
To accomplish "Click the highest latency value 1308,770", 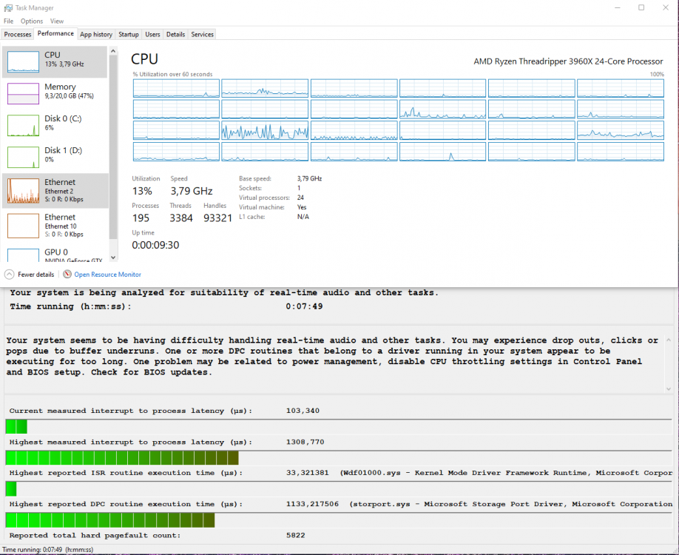I will 305,442.
